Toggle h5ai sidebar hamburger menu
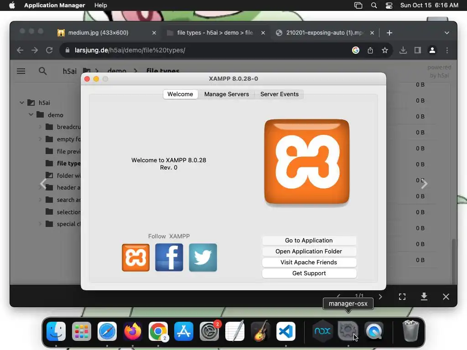The height and width of the screenshot is (350, 467). click(21, 71)
